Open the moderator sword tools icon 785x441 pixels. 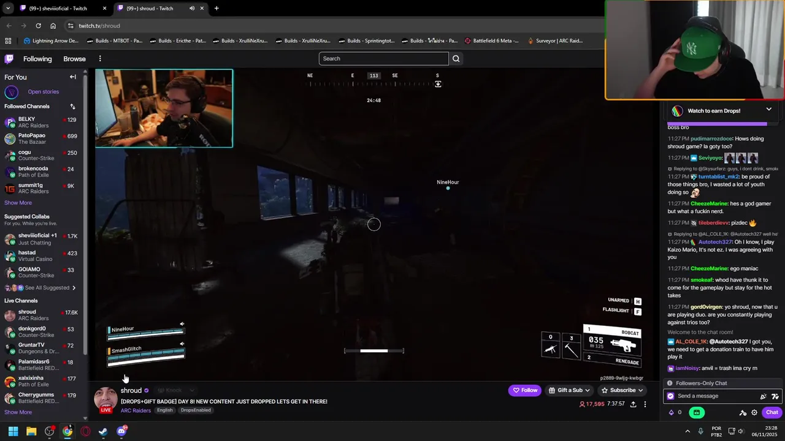[743, 412]
